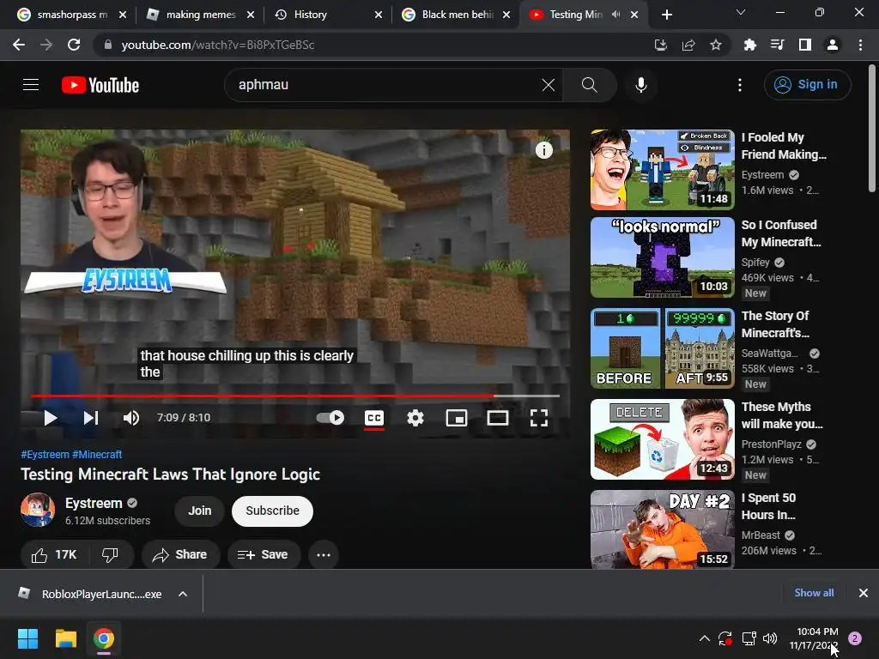Open The Story Of Minecraft's thumbnail
Image resolution: width=879 pixels, height=659 pixels.
[x=663, y=348]
